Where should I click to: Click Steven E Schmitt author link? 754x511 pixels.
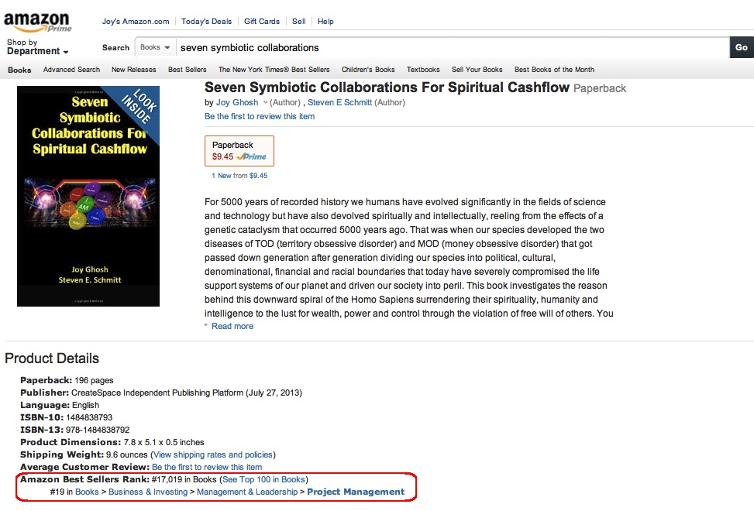coord(340,102)
